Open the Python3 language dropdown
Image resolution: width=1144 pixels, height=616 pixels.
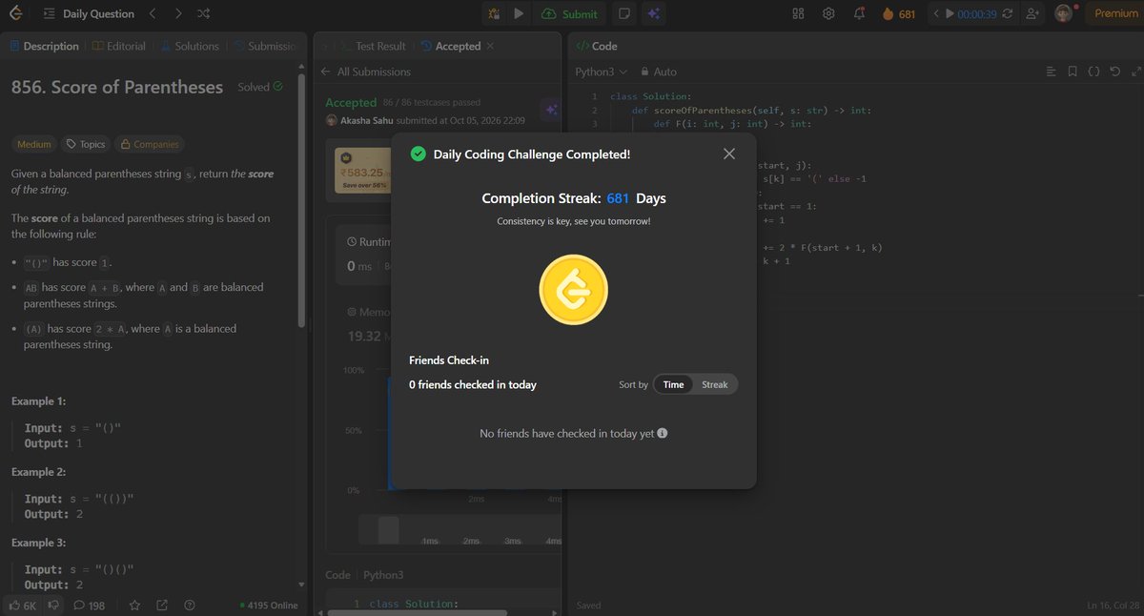[x=601, y=72]
